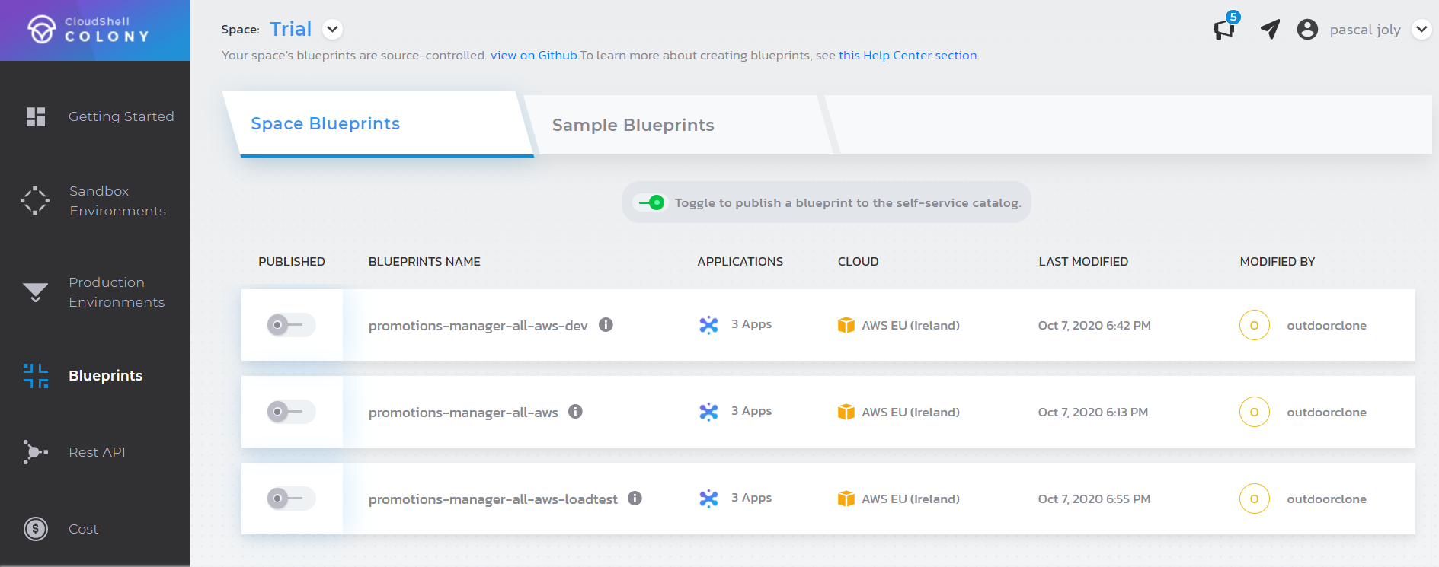The image size is (1439, 567).
Task: Open this Help Center section link
Action: 908,56
